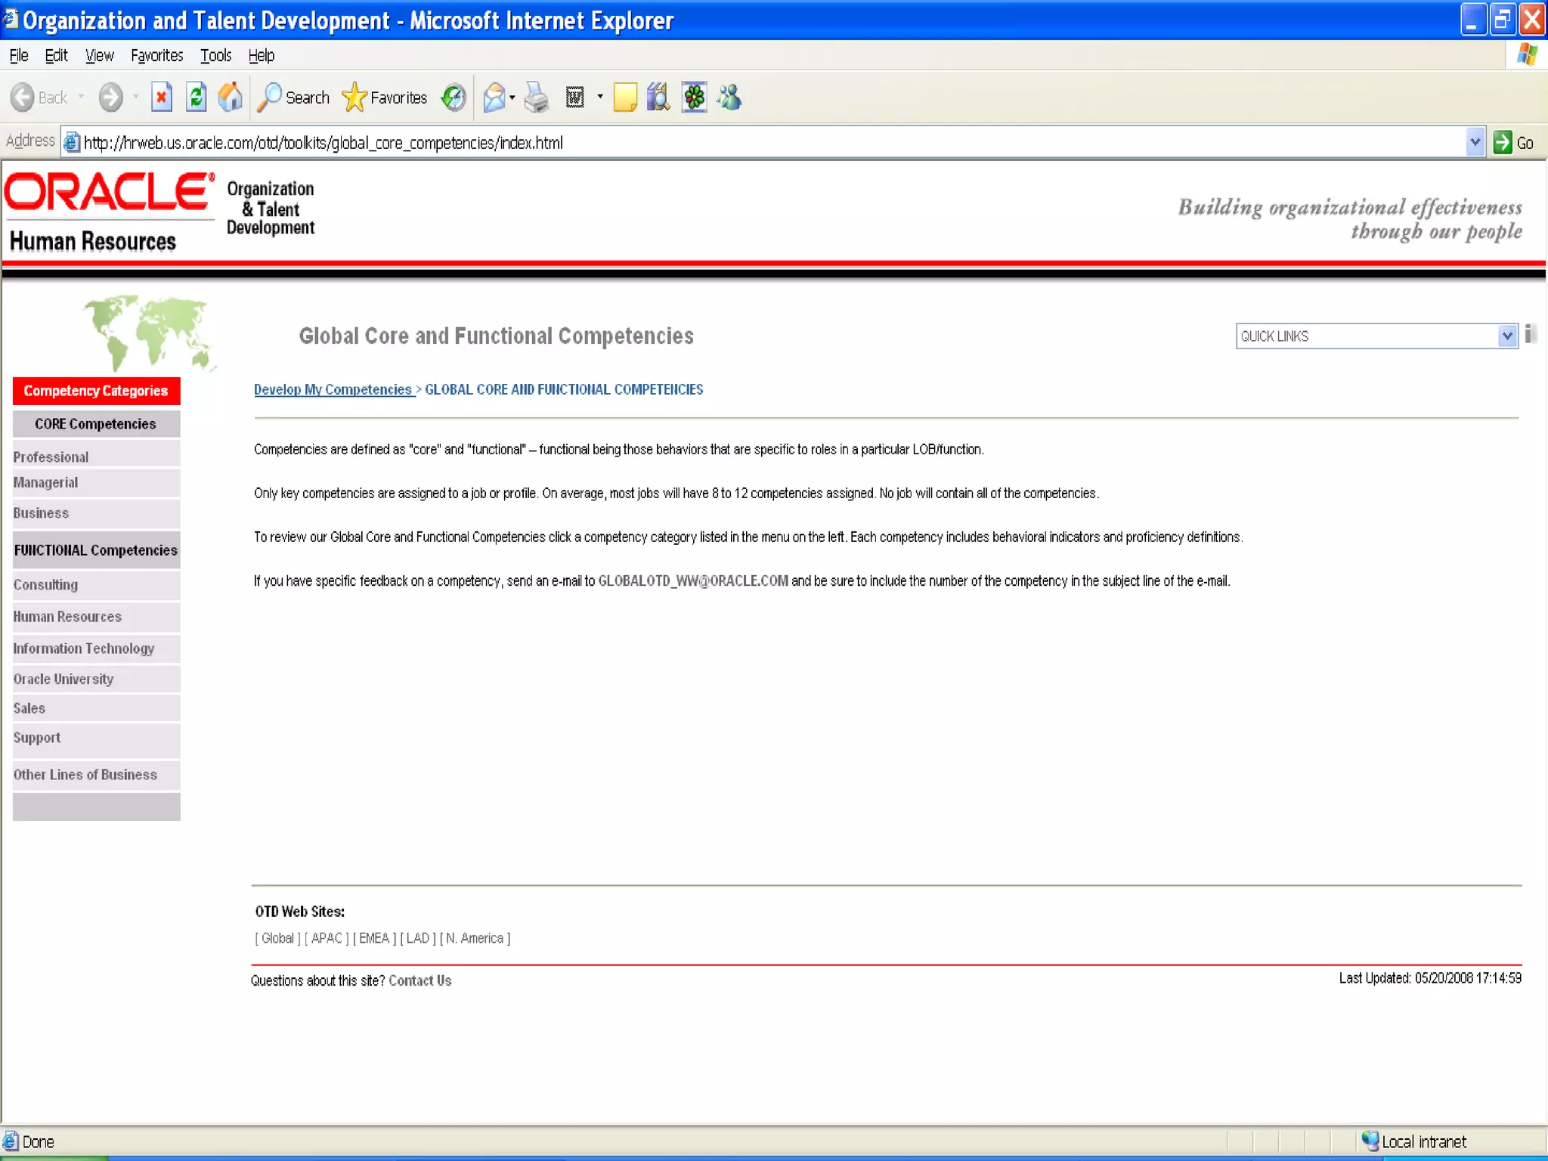Expand the address bar history dropdown
Screen dimensions: 1548x1161
pos(1474,142)
